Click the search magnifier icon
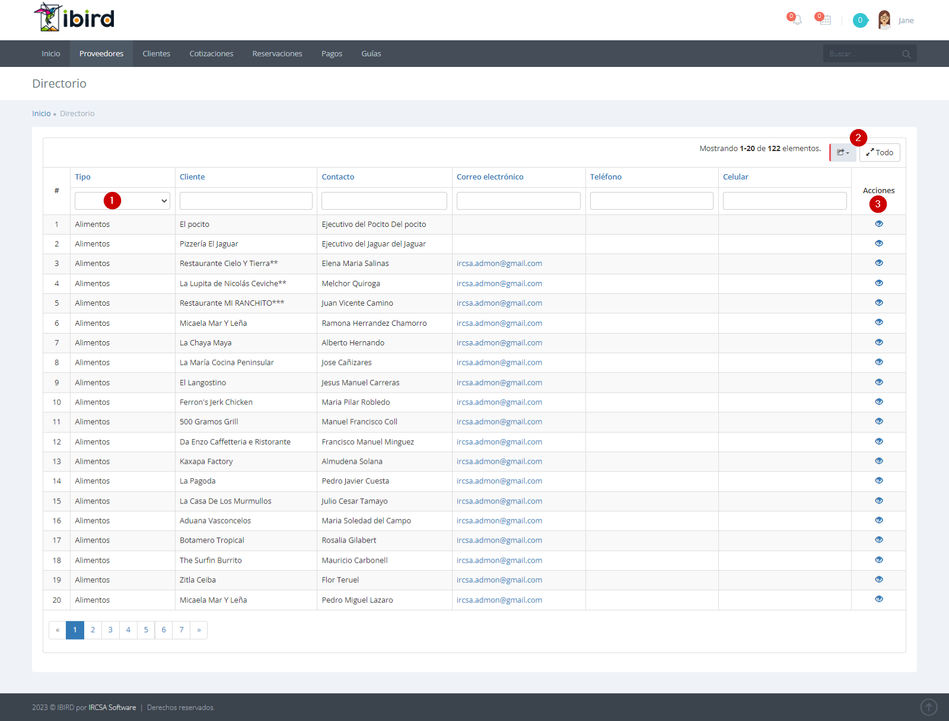The width and height of the screenshot is (949, 721). (906, 54)
